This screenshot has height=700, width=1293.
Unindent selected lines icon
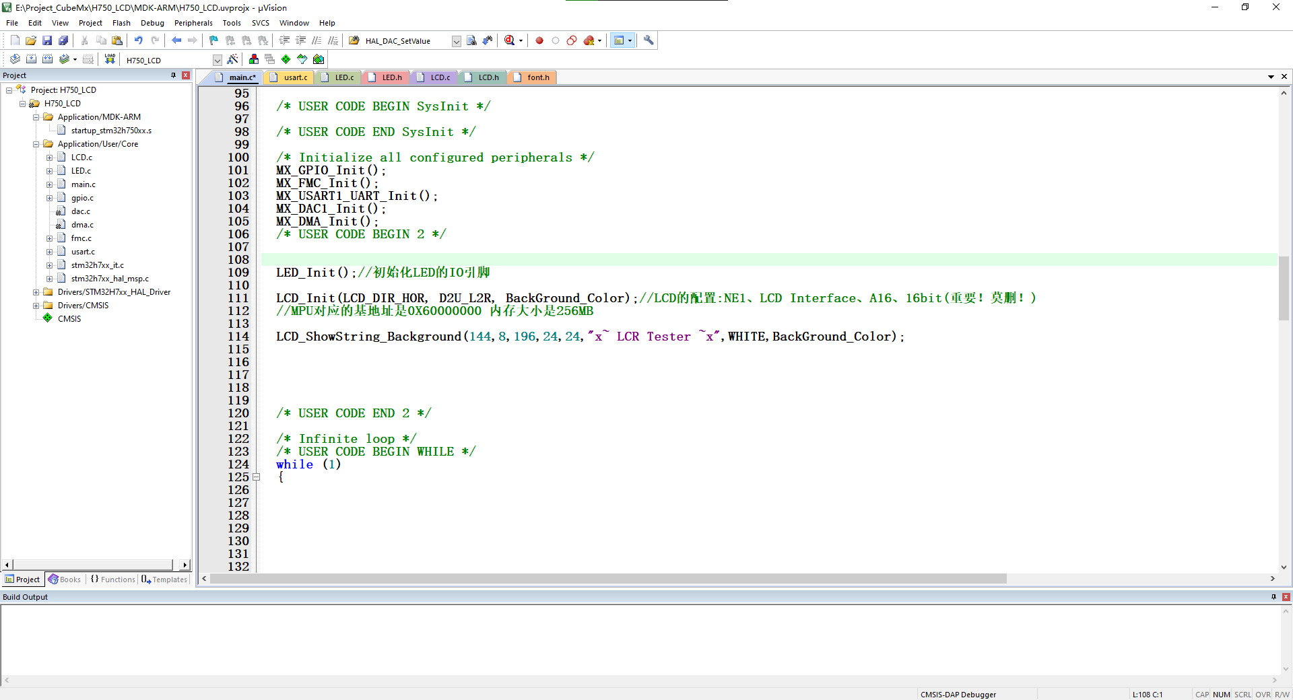[300, 40]
